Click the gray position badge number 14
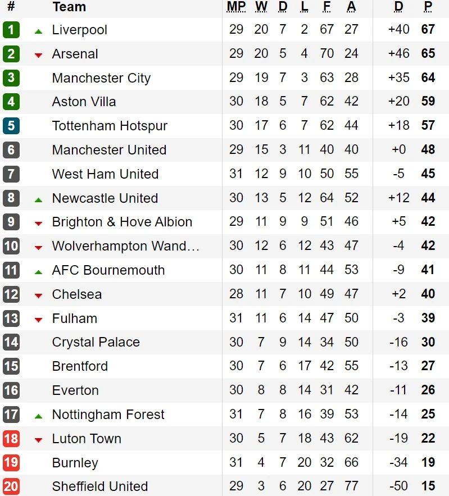Screen dimensions: 449x496 [11, 342]
